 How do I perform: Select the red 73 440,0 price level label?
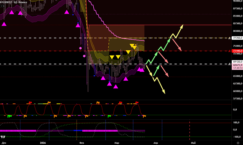236,51
